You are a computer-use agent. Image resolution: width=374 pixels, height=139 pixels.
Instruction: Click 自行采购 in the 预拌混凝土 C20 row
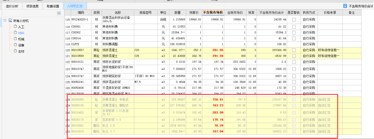click(309, 50)
